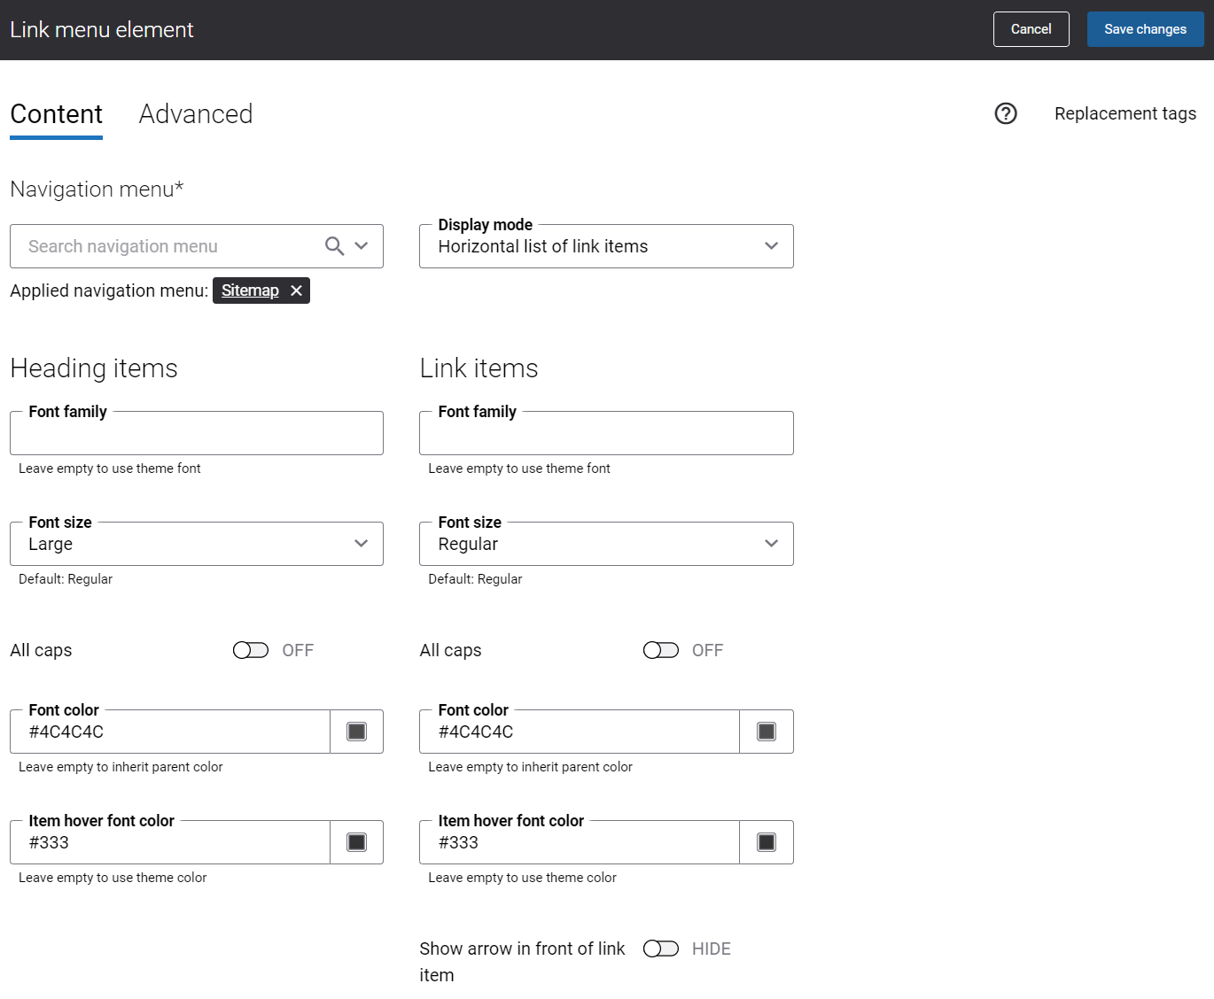
Task: Click the search magnifier in navigation menu field
Action: click(334, 246)
